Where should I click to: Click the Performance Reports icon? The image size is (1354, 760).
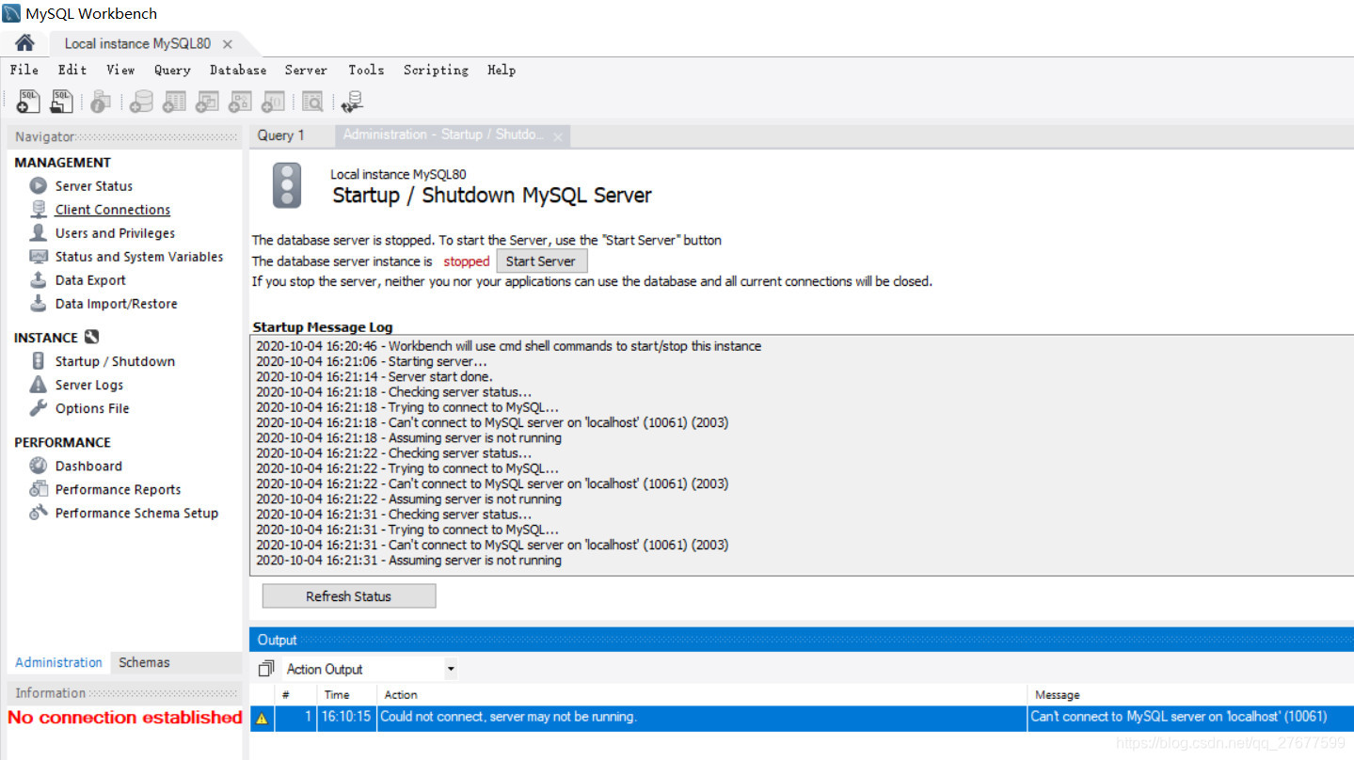[x=38, y=489]
